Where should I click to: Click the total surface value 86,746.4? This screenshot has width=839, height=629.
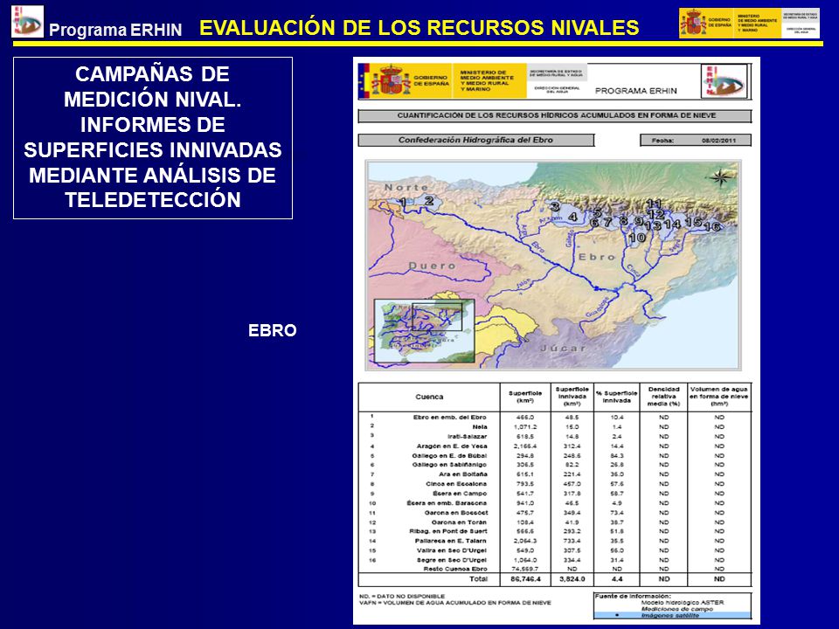(x=525, y=579)
